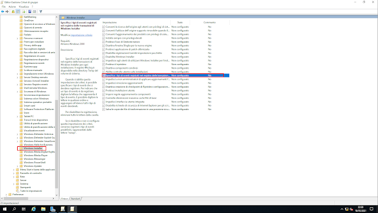
Task: Click the folder icon beside Windows PowerShell
Action: (x=21, y=163)
